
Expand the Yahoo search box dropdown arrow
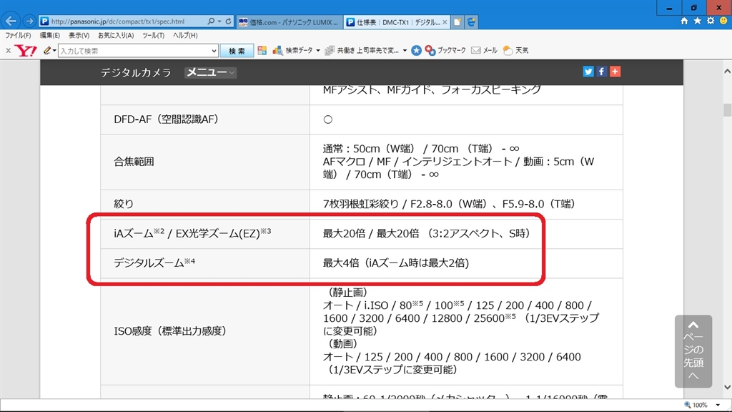[x=214, y=51]
